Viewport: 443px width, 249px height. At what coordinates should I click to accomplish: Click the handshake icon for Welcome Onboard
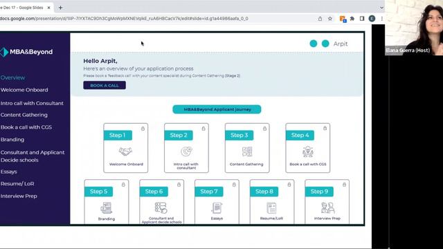(125, 152)
